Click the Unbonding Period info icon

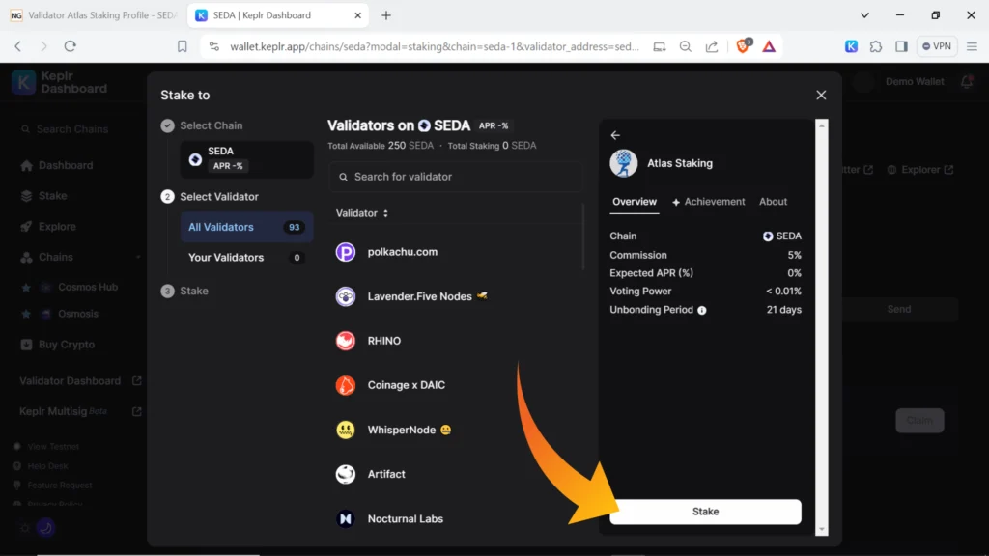(x=702, y=310)
